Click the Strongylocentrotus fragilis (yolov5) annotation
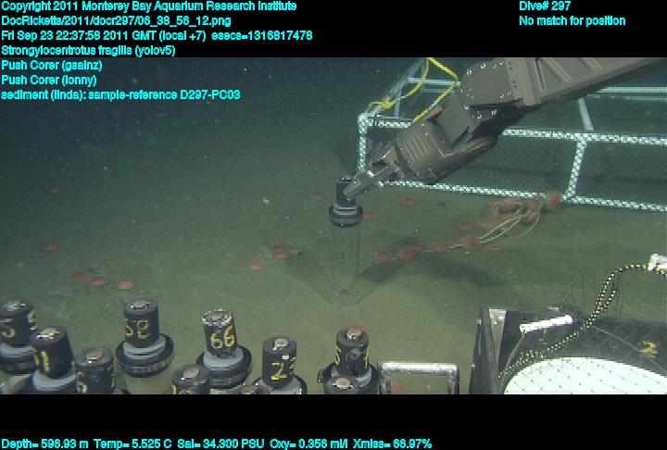This screenshot has width=667, height=450. pos(89,51)
